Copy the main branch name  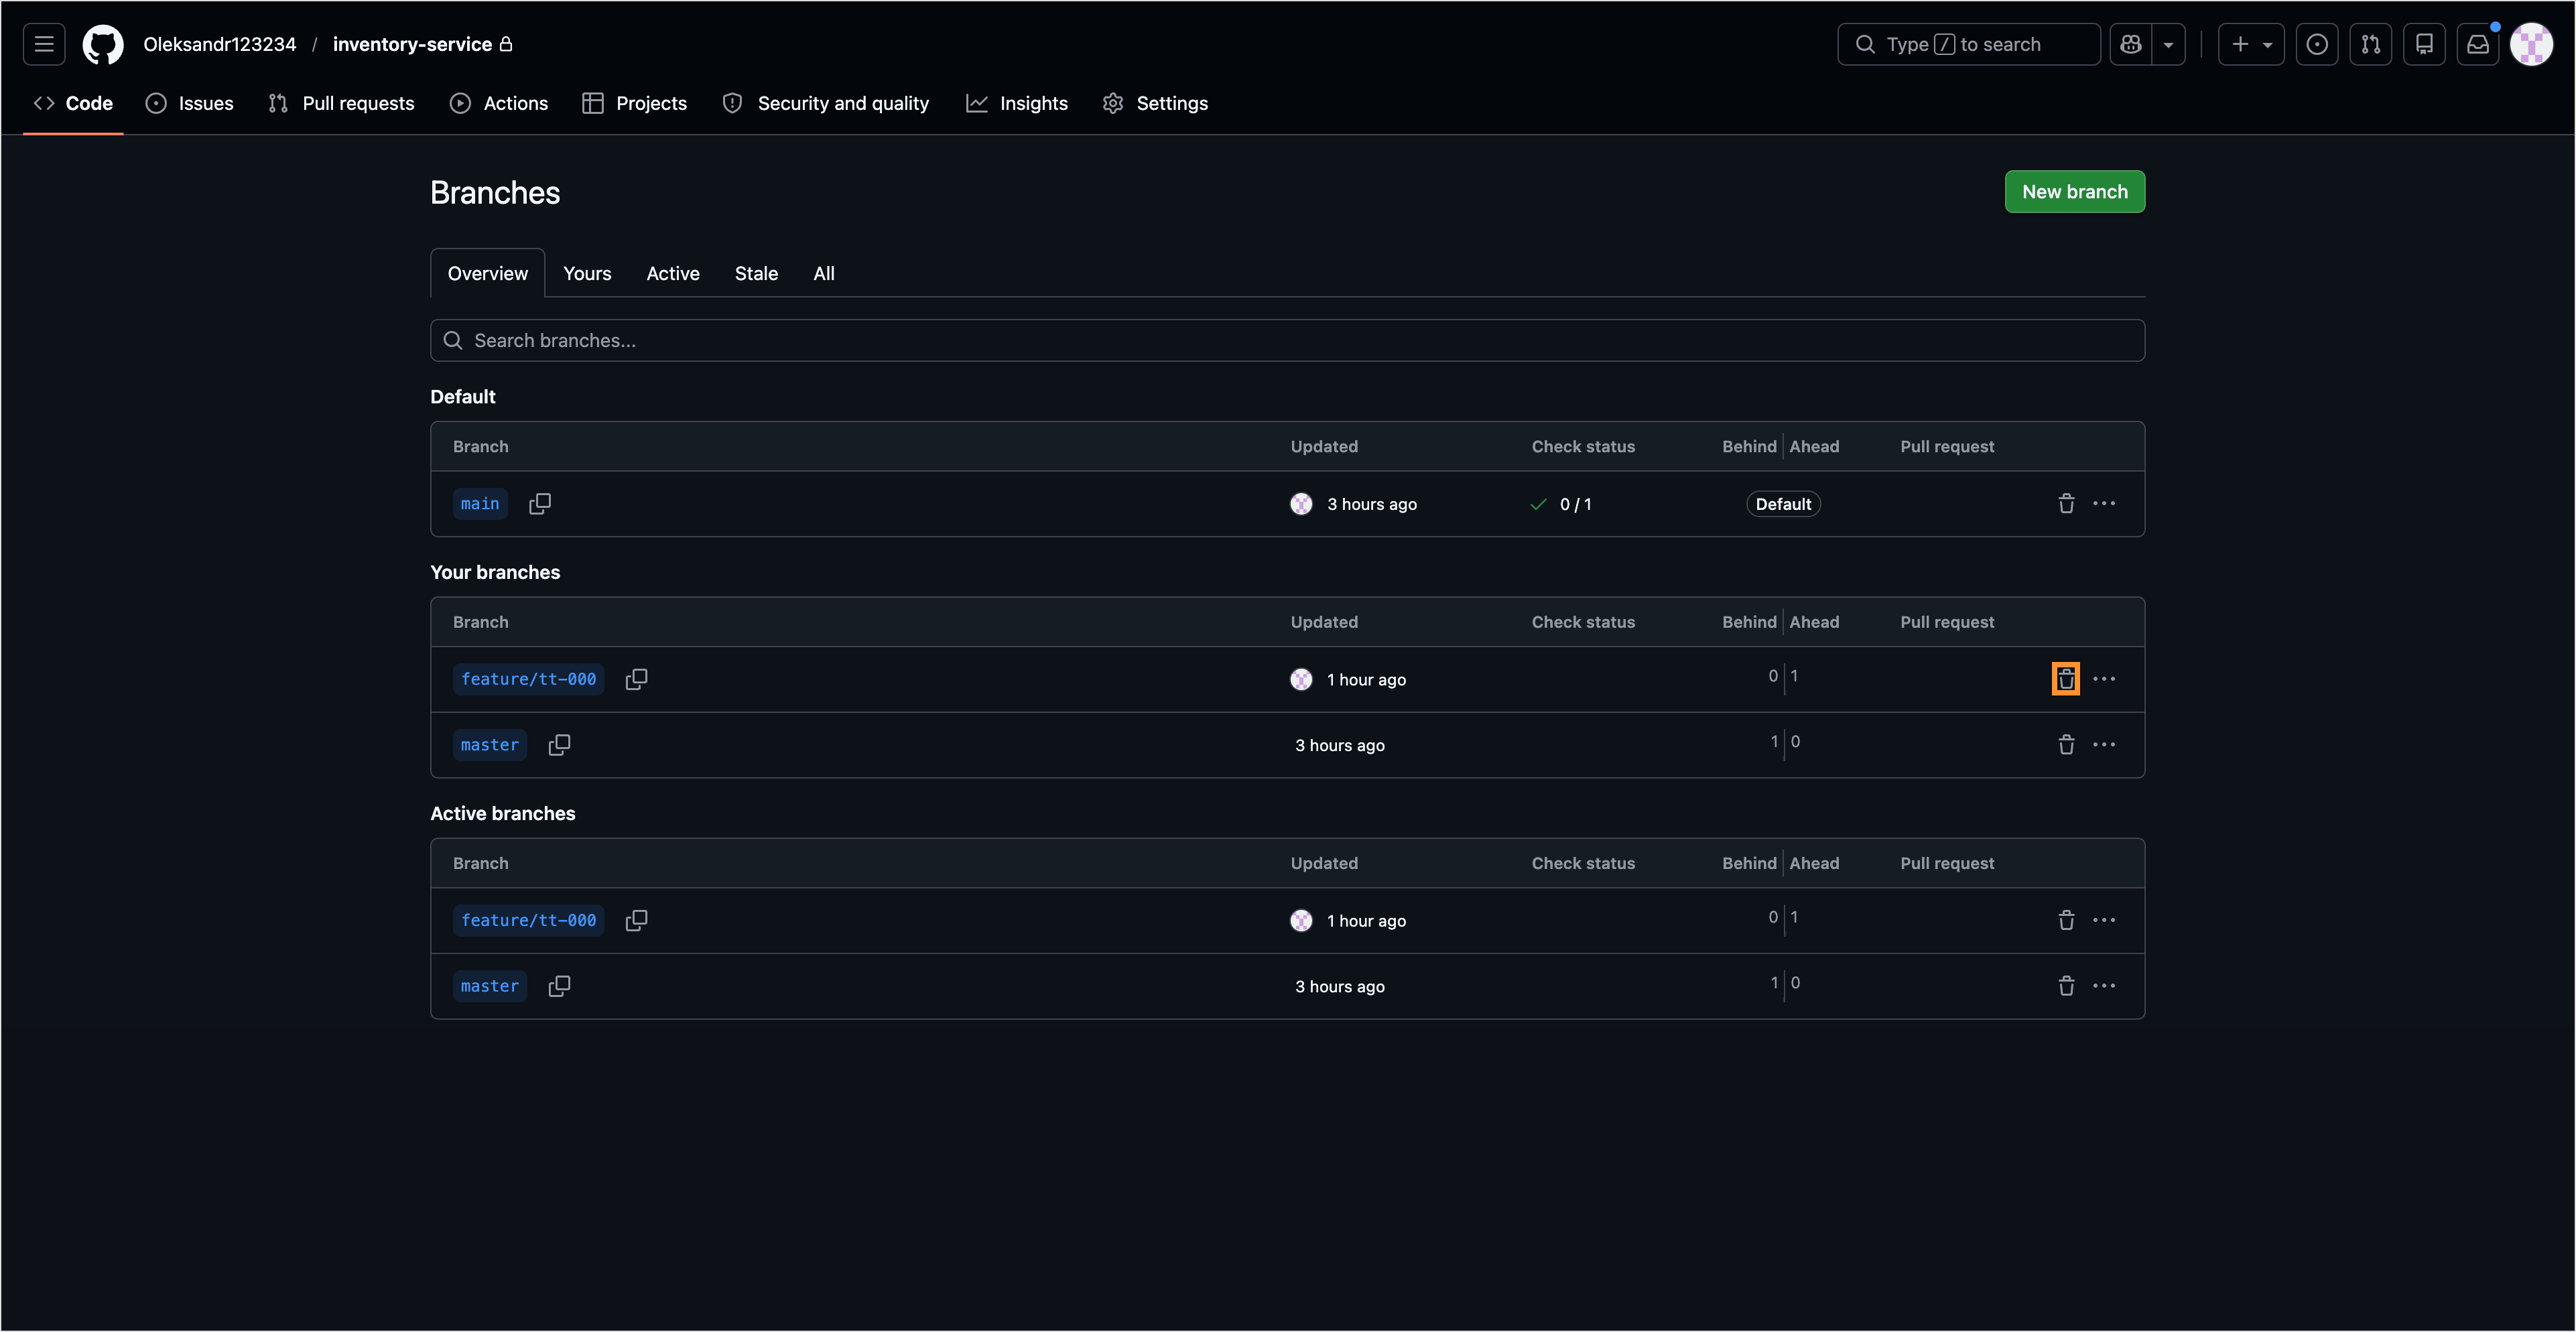540,504
